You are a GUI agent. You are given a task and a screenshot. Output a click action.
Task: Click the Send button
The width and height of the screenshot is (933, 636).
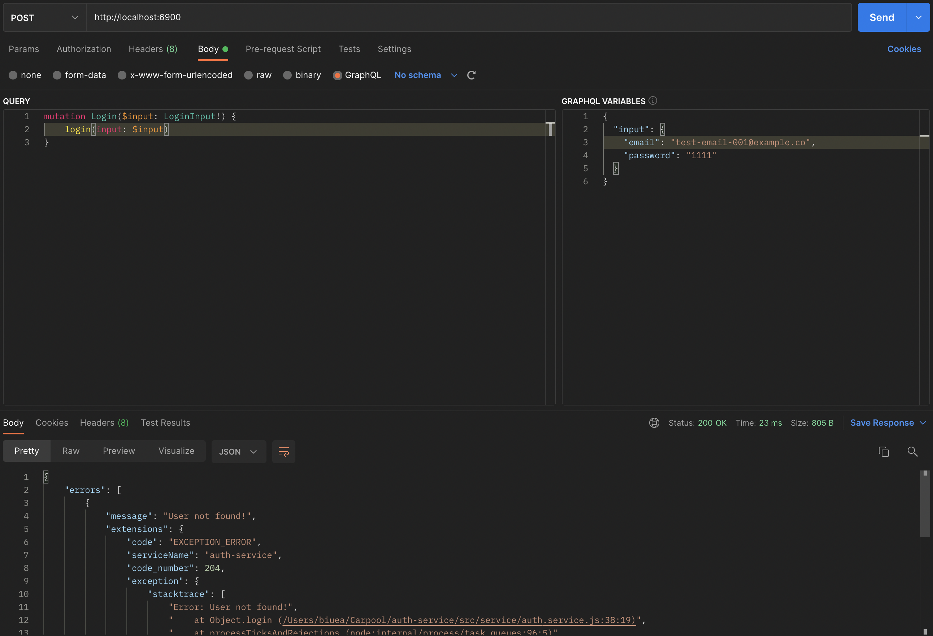coord(882,18)
